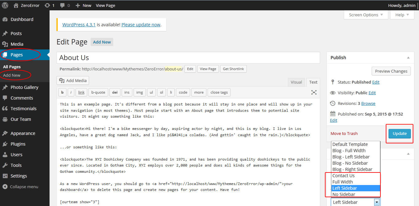Click the revisions clock icon
Image resolution: width=419 pixels, height=206 pixels.
coord(333,103)
